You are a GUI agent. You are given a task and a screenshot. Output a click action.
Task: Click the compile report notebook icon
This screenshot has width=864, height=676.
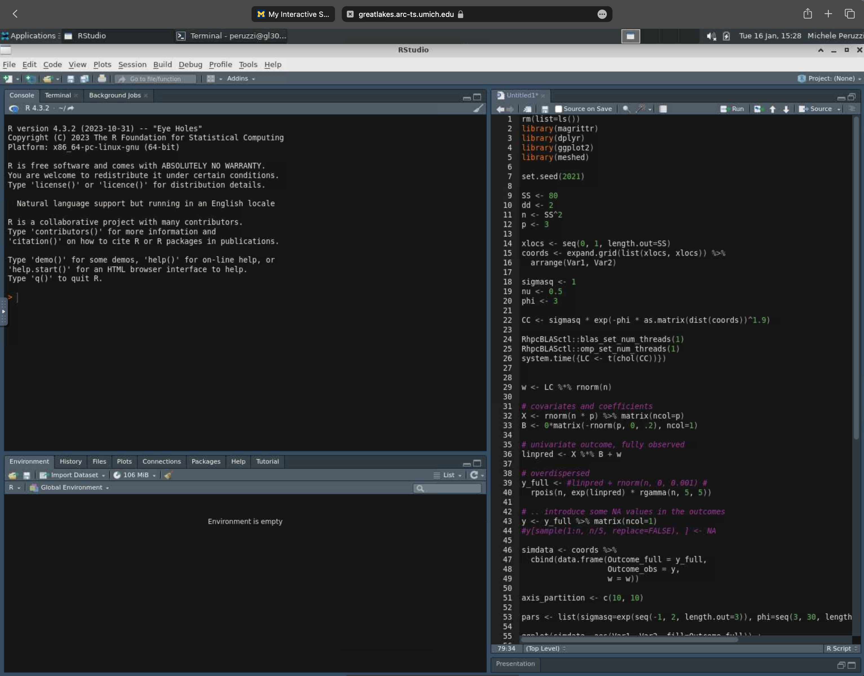(x=663, y=109)
